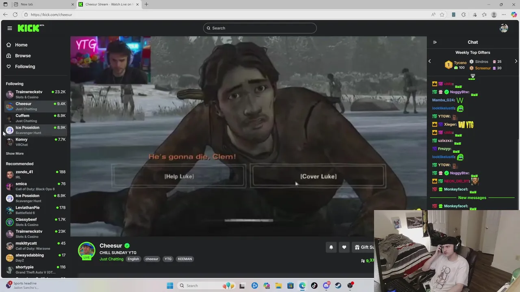Open smica Call of Duty channel
The height and width of the screenshot is (292, 520).
(x=36, y=186)
